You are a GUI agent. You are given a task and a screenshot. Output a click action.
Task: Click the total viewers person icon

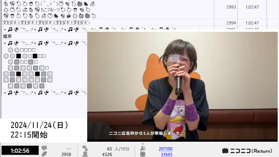[x=85, y=154]
